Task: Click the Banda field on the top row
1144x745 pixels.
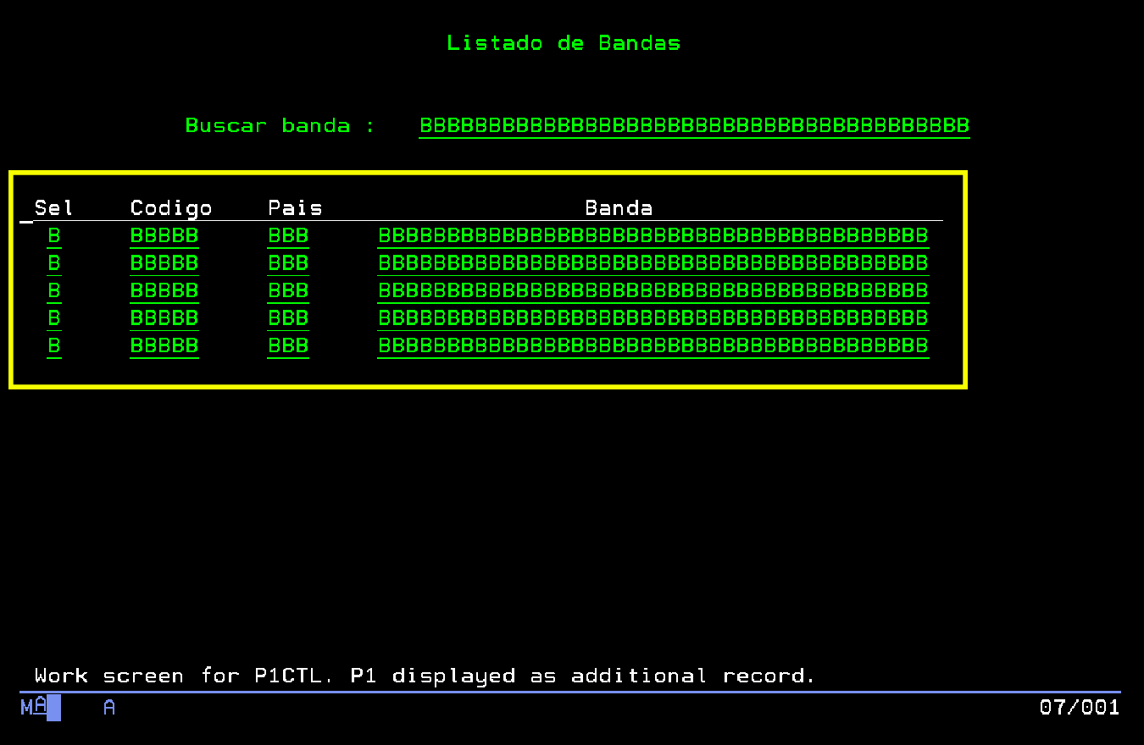Action: click(x=653, y=235)
